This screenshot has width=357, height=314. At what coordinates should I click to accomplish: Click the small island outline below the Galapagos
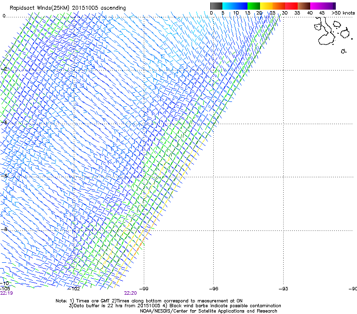tap(343, 51)
